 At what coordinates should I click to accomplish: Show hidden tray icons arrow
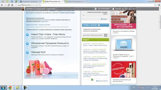tap(137, 88)
